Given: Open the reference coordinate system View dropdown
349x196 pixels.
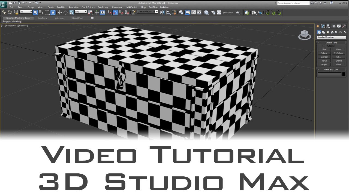Looking at the screenshot, I should click(x=81, y=12).
